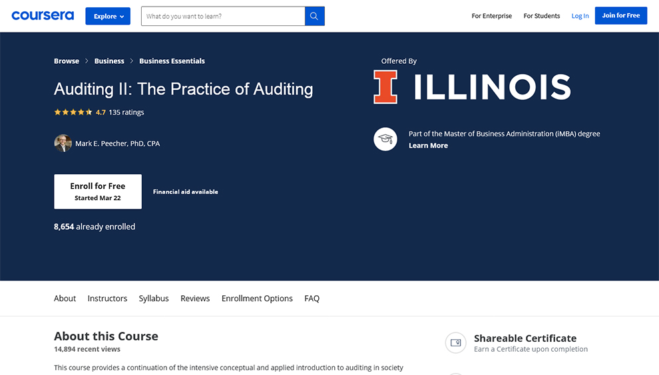
Task: Switch to the FAQ tab
Action: [312, 299]
